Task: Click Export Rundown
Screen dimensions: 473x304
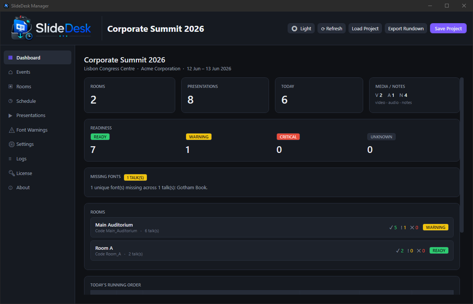Action: (x=406, y=28)
